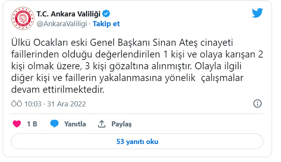The width and height of the screenshot is (281, 162).
Task: Click the @AnkaraValiligi handle
Action: 62,23
